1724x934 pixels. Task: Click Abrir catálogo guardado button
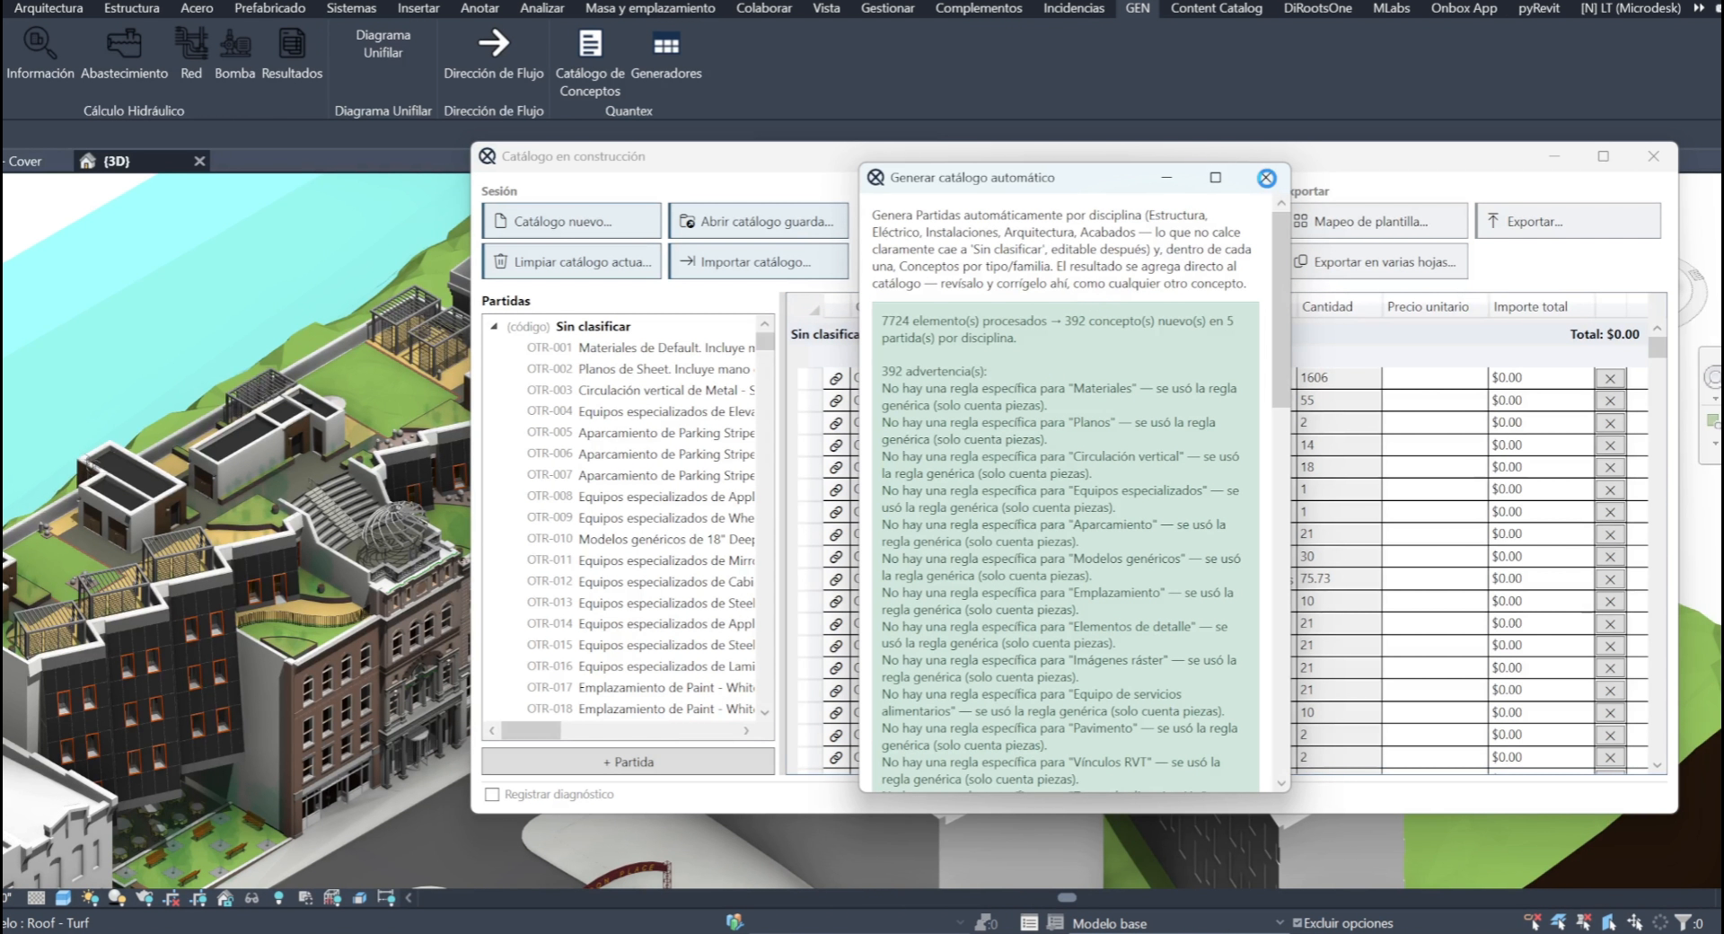pos(758,221)
